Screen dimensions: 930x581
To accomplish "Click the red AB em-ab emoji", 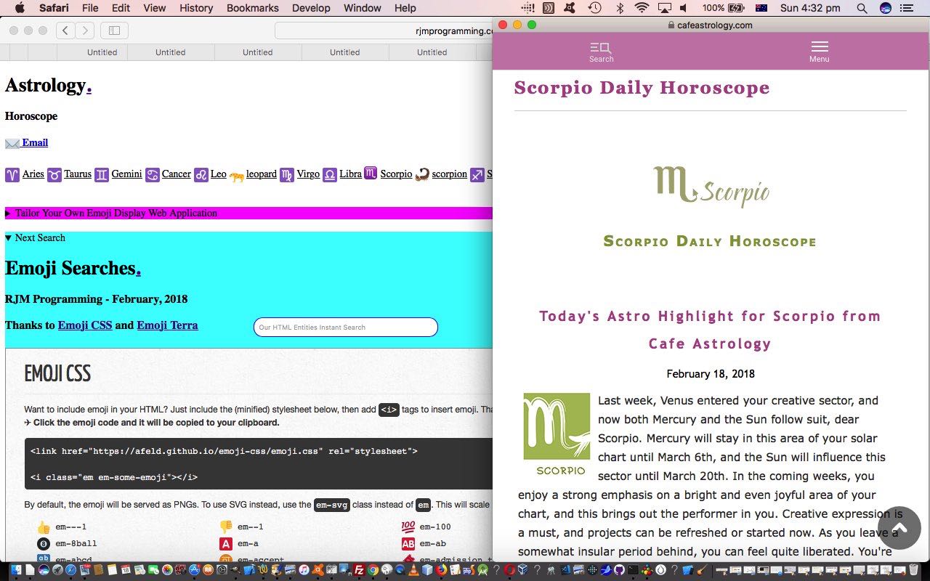I will pos(408,544).
